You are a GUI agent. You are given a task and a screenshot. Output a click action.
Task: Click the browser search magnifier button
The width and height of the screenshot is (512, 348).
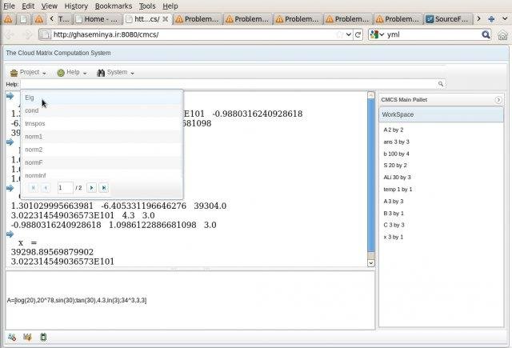[x=486, y=34]
